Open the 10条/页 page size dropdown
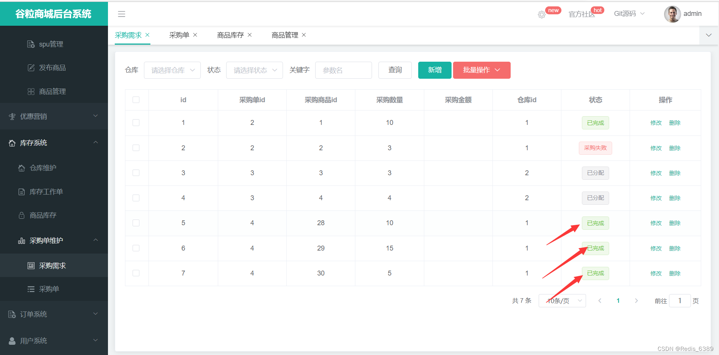Image resolution: width=719 pixels, height=355 pixels. (562, 301)
